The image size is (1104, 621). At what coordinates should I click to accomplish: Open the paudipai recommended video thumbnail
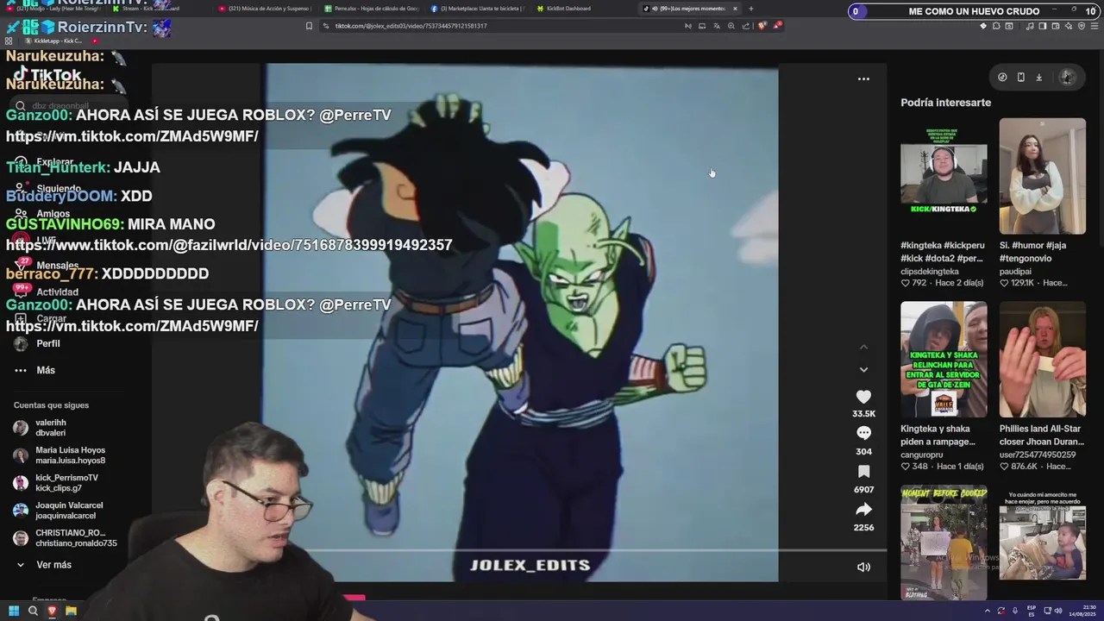(x=1042, y=176)
